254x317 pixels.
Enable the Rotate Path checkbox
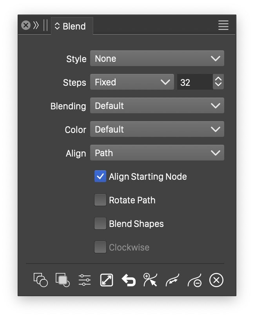100,200
